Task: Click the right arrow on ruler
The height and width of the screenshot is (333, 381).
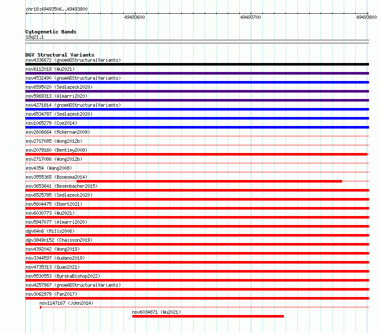Action: [368, 14]
